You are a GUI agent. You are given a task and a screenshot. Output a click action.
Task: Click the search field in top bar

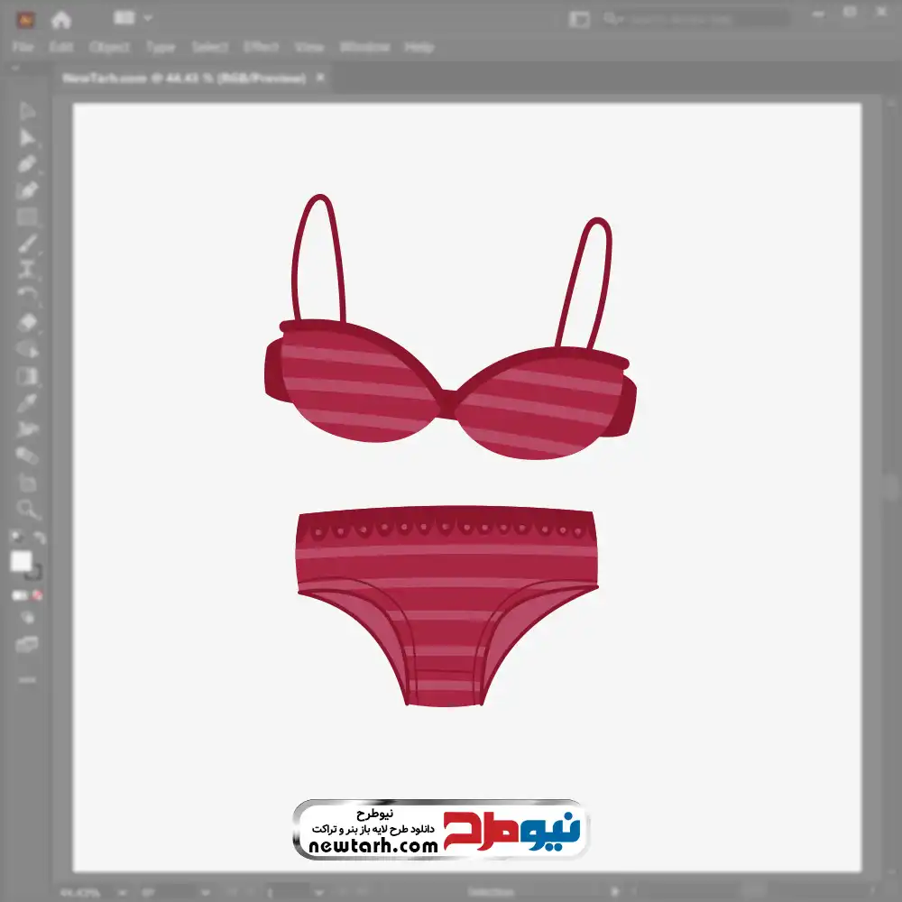click(695, 18)
